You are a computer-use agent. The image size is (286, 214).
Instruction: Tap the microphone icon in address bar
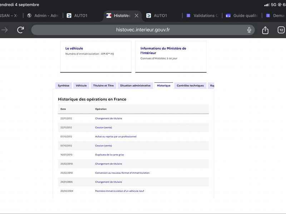coord(249,30)
